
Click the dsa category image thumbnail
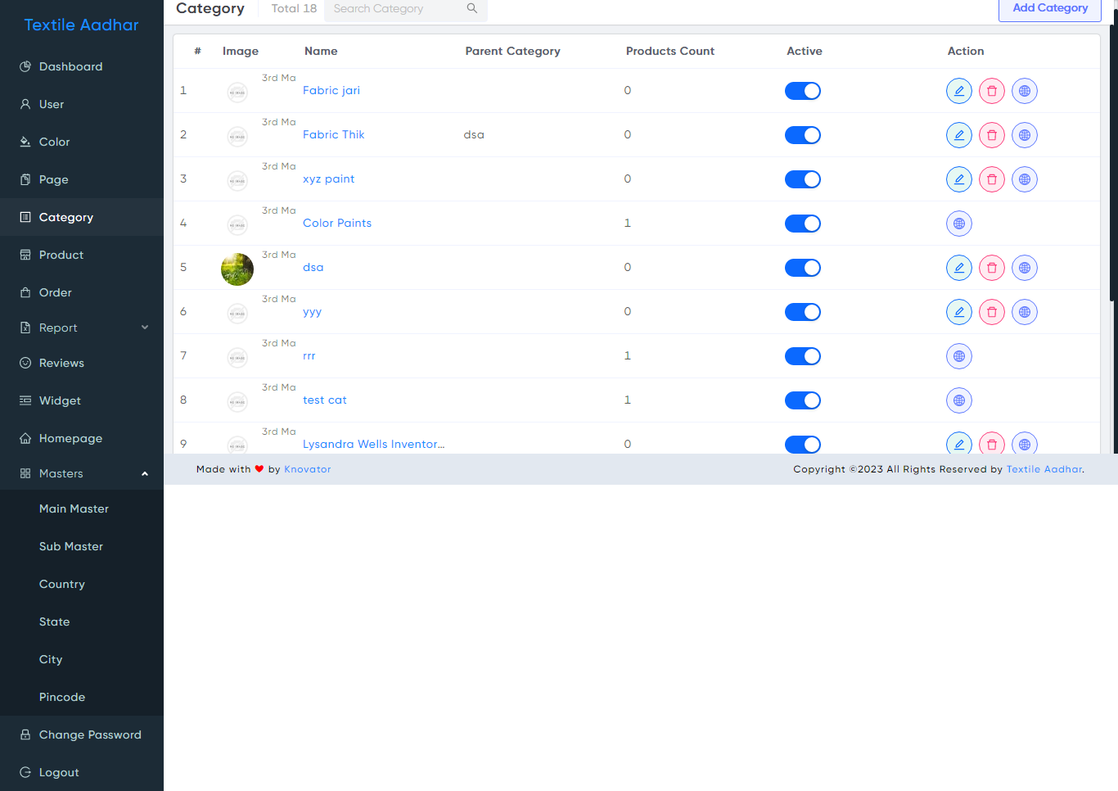tap(237, 269)
